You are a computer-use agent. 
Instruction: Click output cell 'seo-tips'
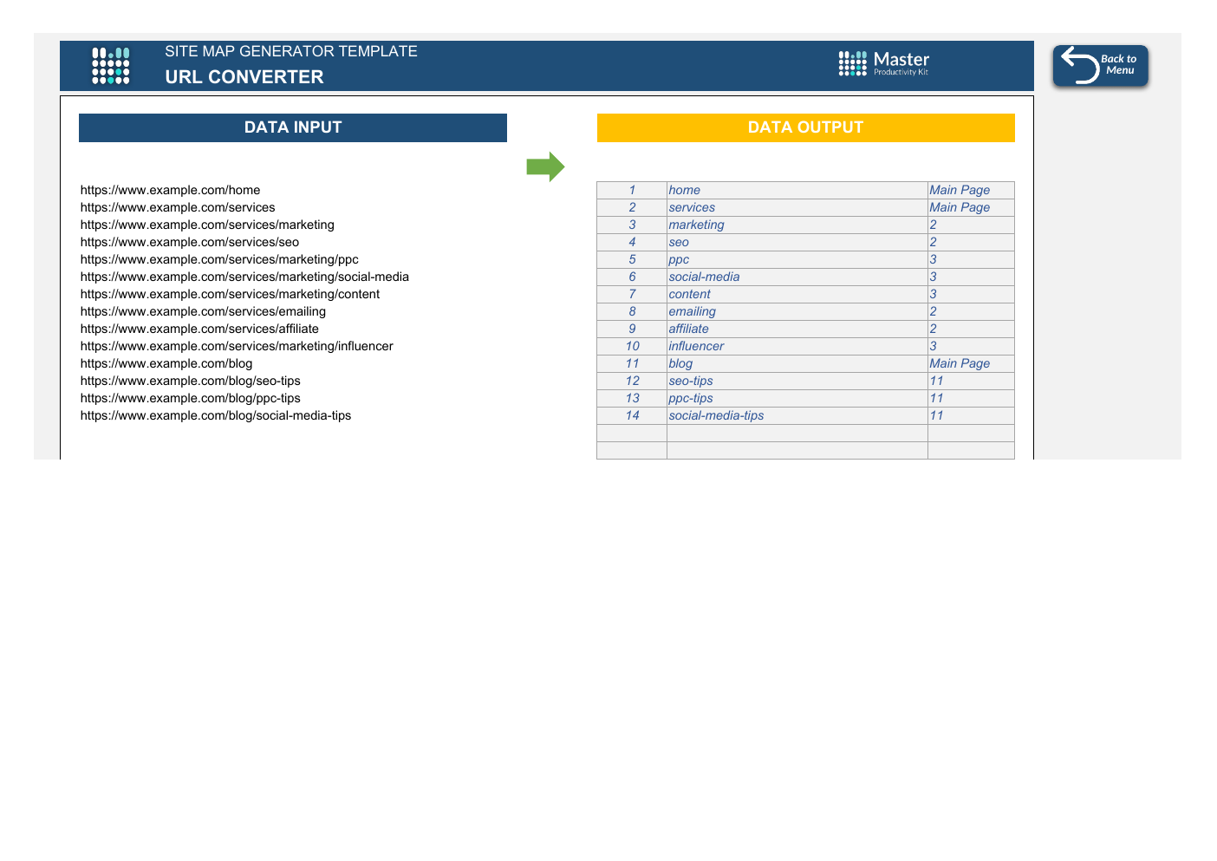797,381
